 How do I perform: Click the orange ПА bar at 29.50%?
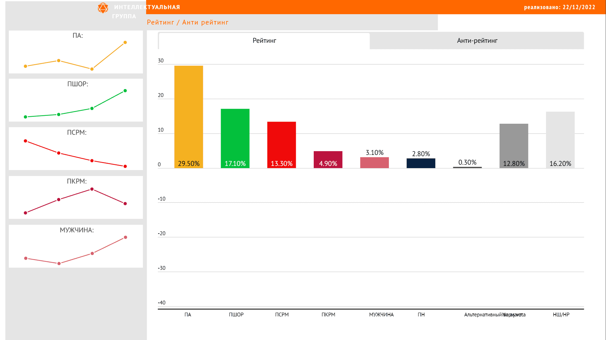coord(188,116)
